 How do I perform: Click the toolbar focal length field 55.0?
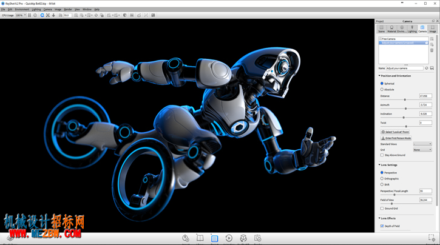point(67,15)
